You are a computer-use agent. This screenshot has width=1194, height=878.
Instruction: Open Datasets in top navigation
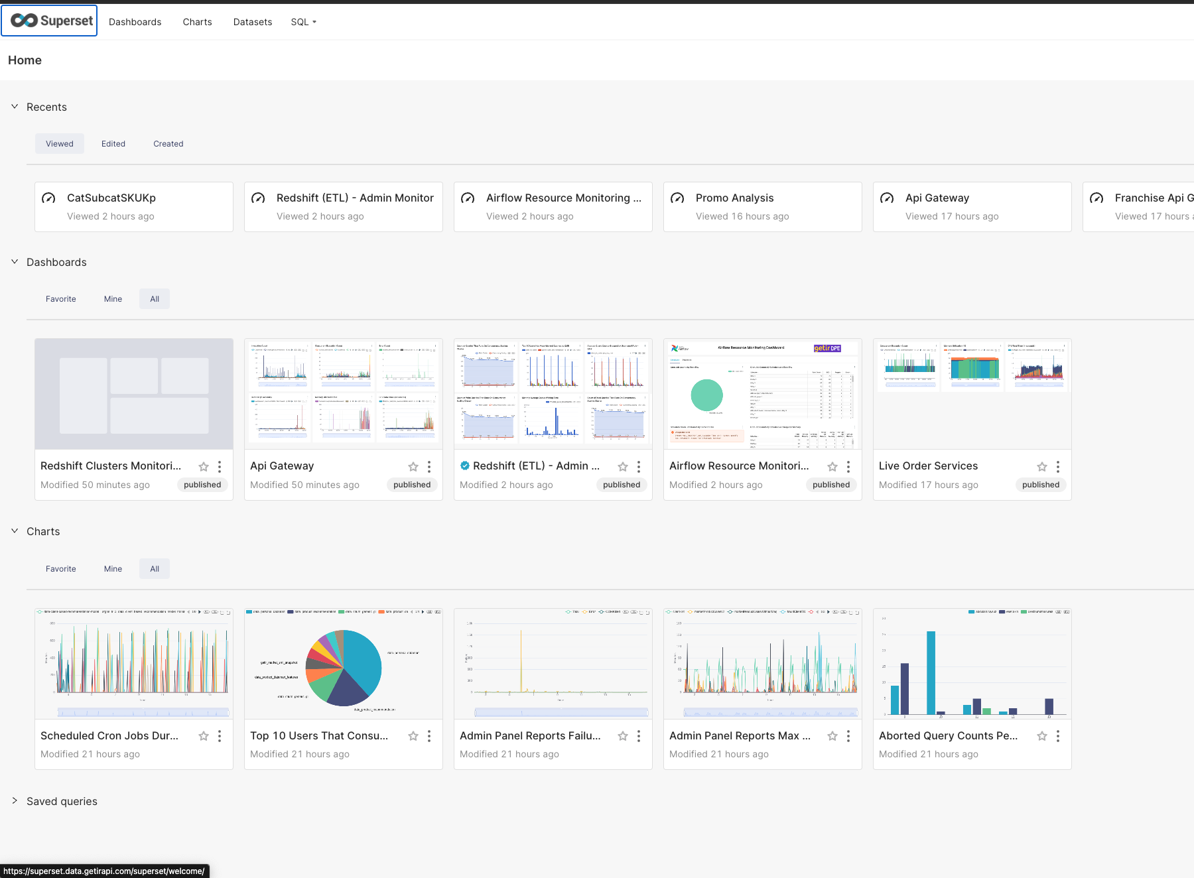coord(253,22)
